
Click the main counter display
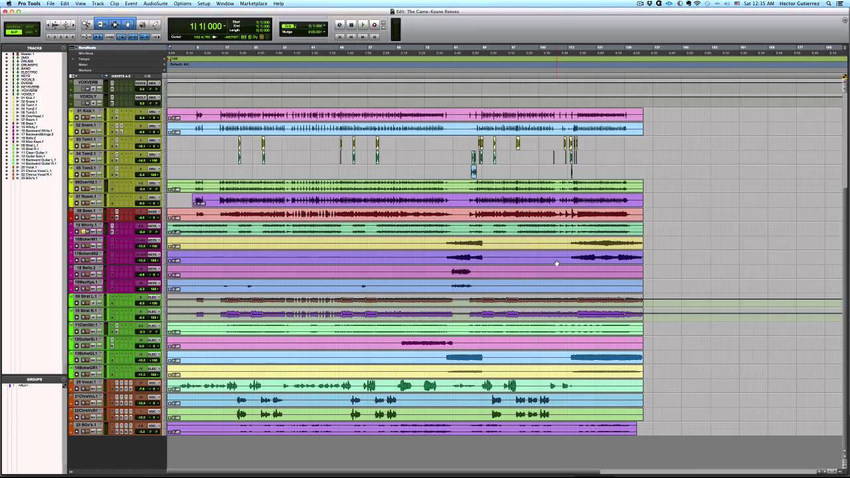click(207, 27)
